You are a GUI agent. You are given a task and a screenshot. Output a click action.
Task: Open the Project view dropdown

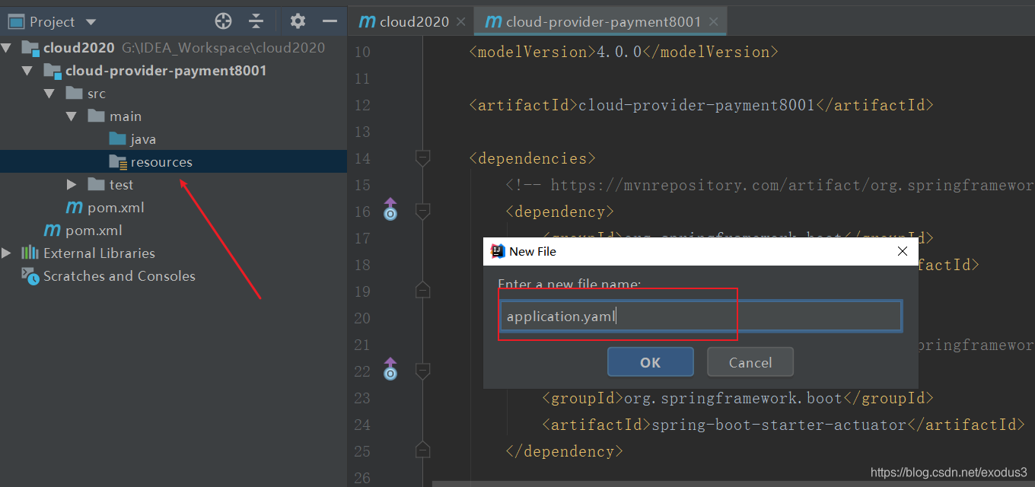91,22
